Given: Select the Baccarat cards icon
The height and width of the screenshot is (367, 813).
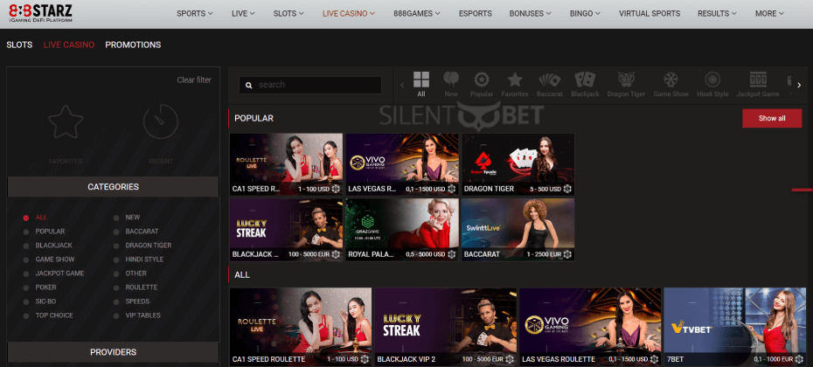Looking at the screenshot, I should 550,80.
